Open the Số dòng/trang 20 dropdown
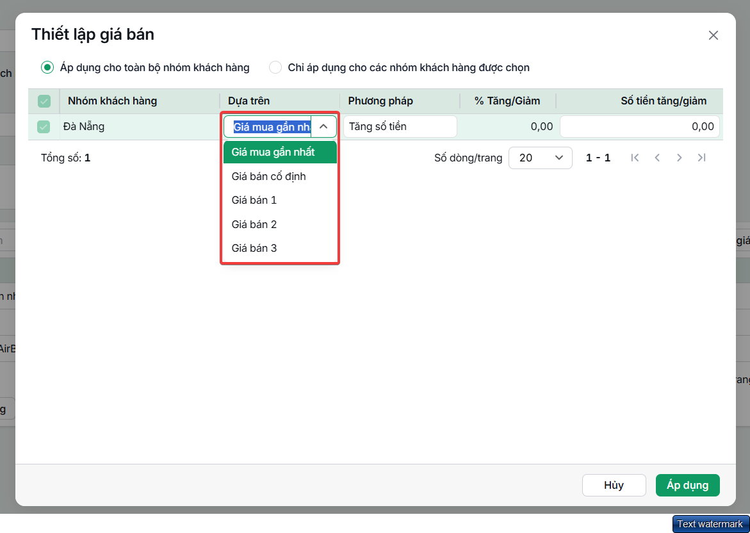Image resolution: width=750 pixels, height=533 pixels. [541, 158]
